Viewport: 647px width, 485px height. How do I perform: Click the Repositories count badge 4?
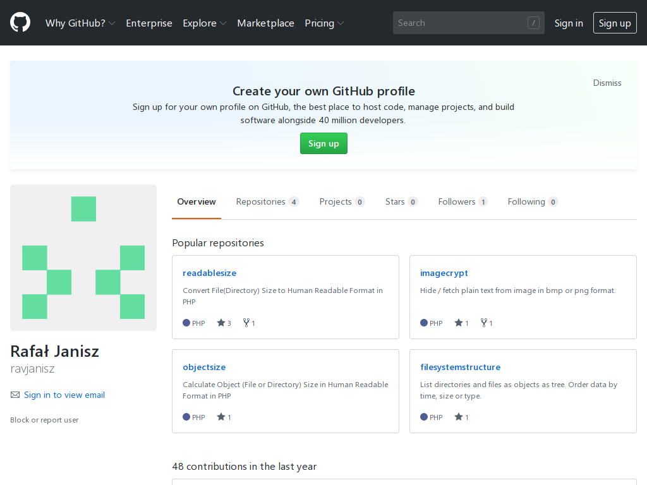(x=294, y=201)
